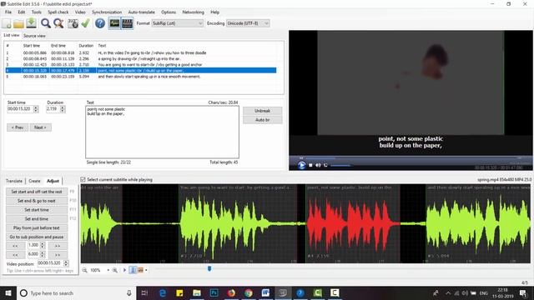The width and height of the screenshot is (534, 300).
Task: Select subtitle row 5 'and then slowly start'
Action: click(141, 77)
